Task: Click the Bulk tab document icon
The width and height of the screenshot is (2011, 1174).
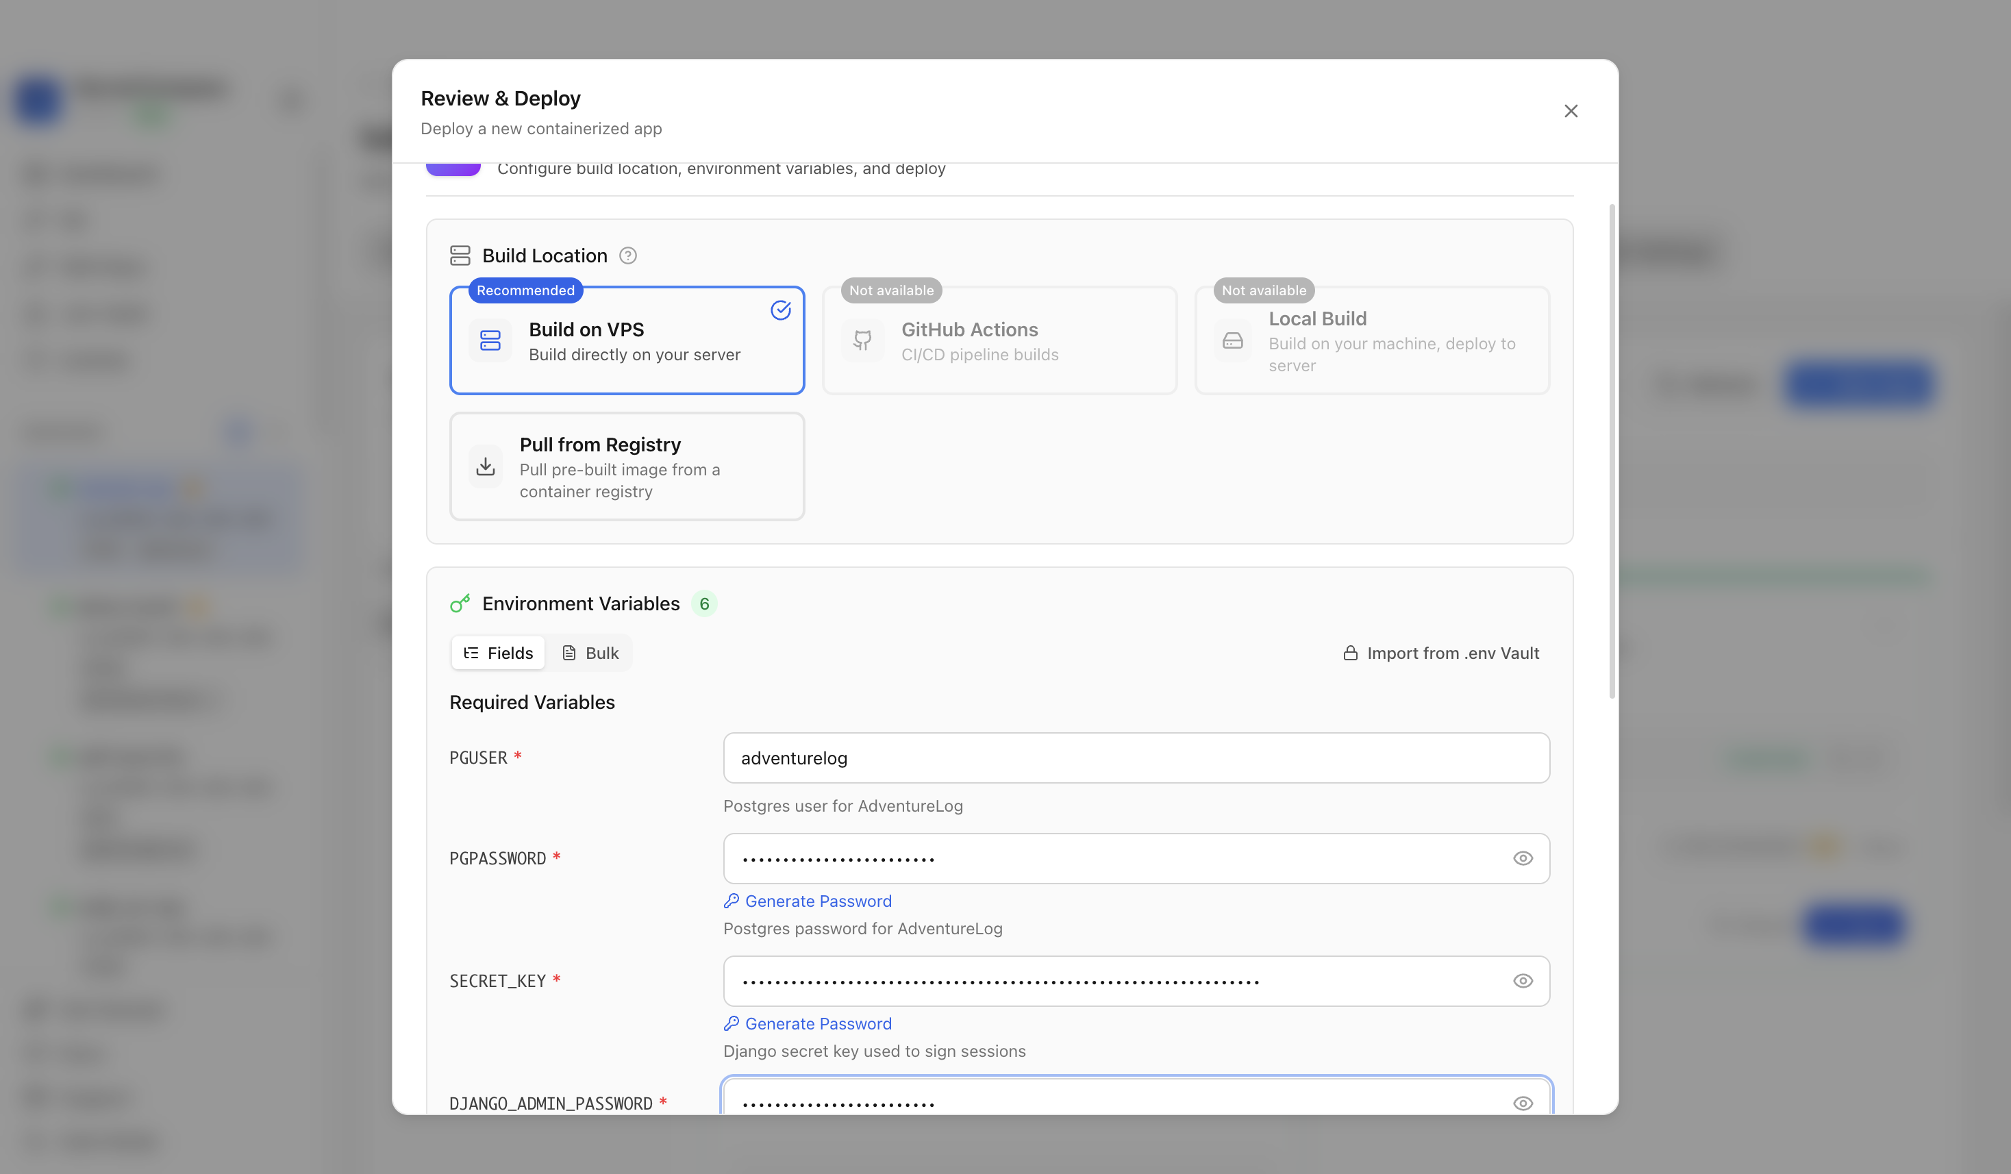Action: click(569, 653)
